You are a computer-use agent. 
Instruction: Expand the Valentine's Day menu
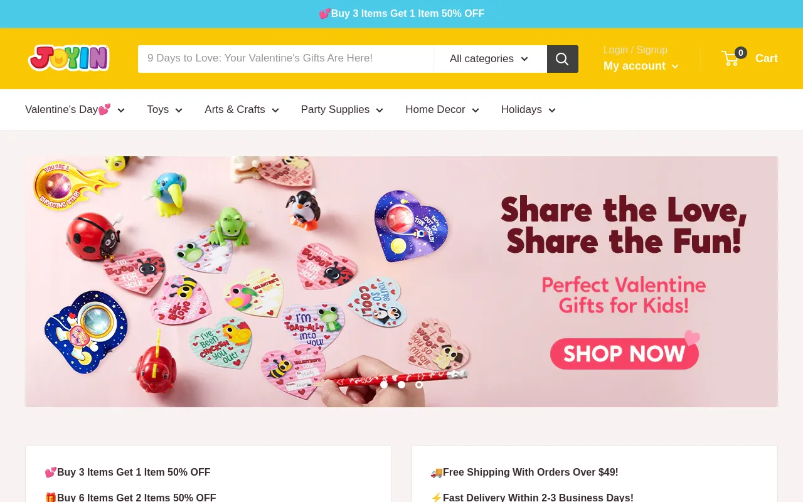75,110
